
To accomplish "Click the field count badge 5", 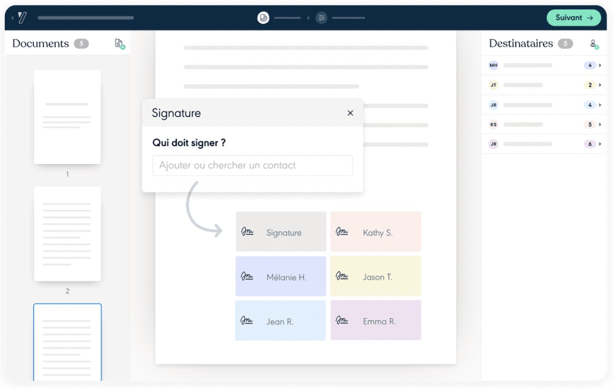I will point(590,125).
